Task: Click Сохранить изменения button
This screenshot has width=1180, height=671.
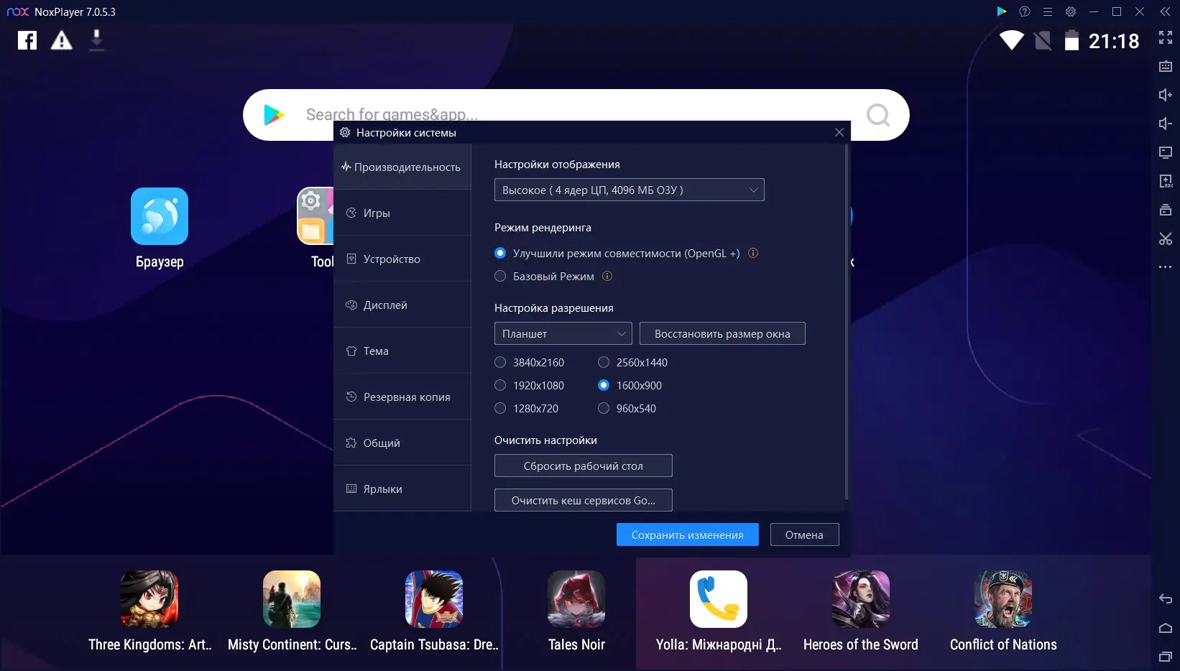Action: pyautogui.click(x=688, y=535)
